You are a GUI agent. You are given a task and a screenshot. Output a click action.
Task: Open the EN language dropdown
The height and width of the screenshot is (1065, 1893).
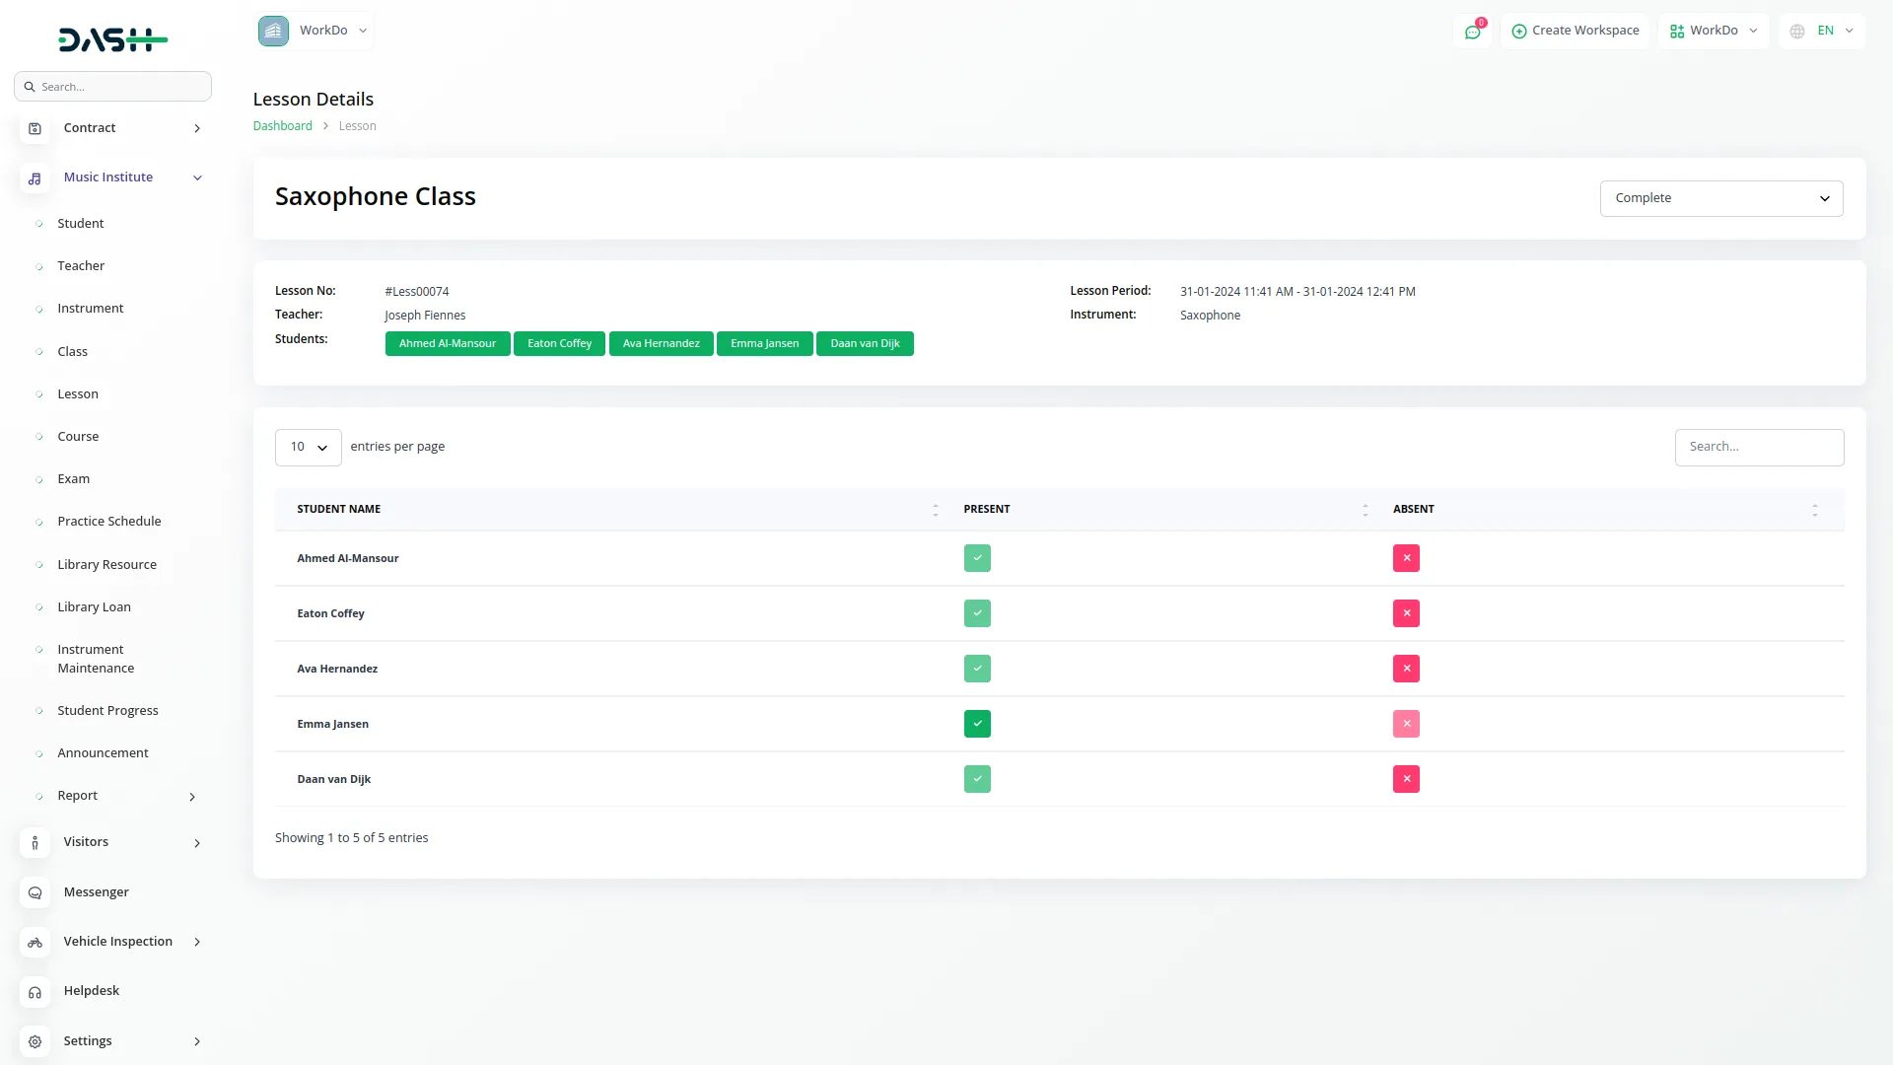1823,32
